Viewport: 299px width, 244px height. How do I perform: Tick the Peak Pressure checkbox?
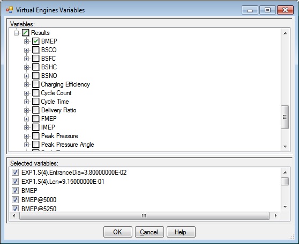coord(36,136)
